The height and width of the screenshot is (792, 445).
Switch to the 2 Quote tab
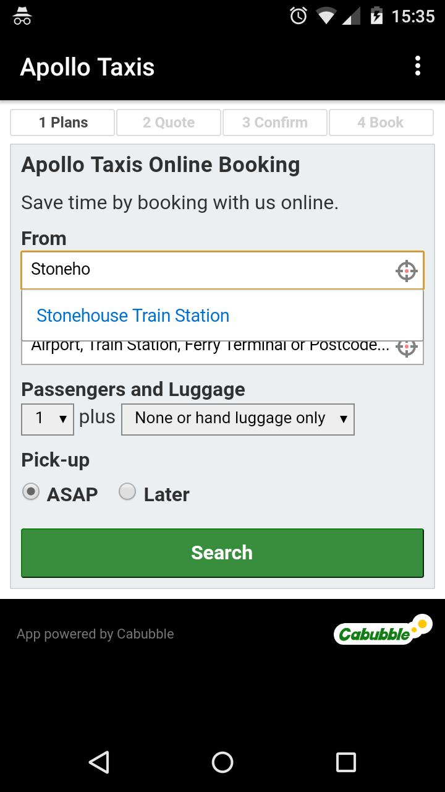[169, 123]
